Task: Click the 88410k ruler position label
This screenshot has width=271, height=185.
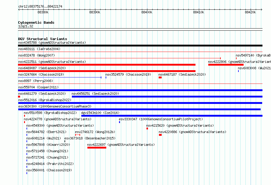Action: click(x=199, y=12)
